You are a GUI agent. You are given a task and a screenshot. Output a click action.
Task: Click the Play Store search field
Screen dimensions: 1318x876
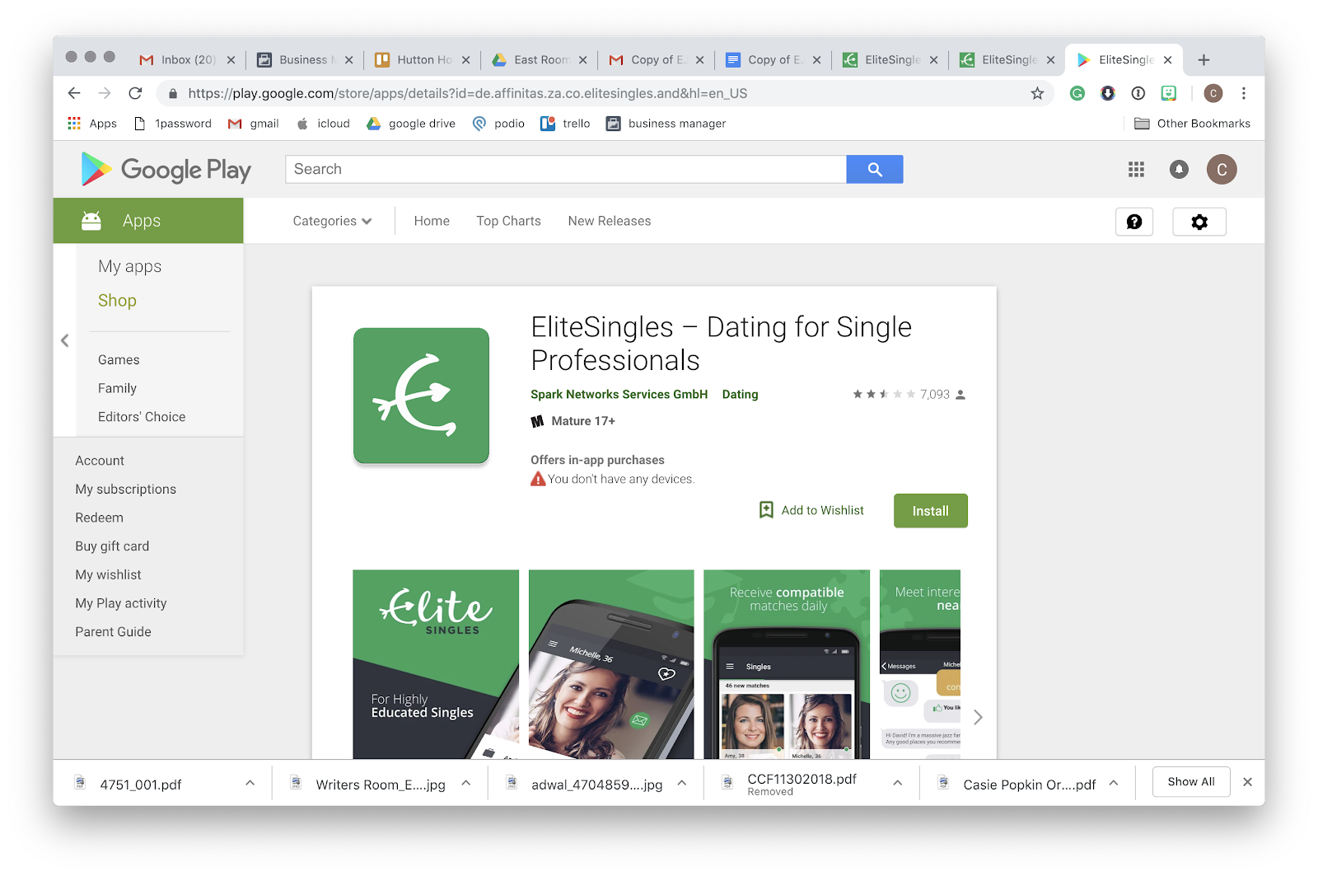point(566,169)
